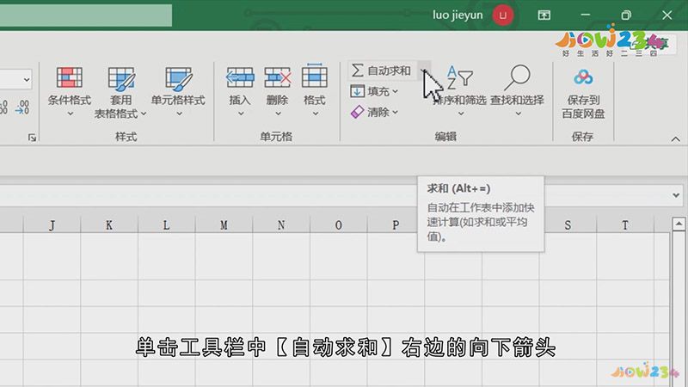
Task: Click the luo jieyun account name
Action: coord(458,15)
